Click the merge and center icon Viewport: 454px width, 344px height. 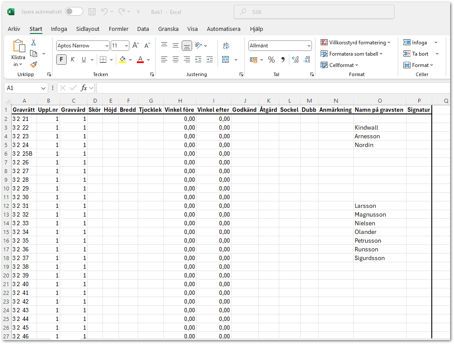tap(226, 60)
